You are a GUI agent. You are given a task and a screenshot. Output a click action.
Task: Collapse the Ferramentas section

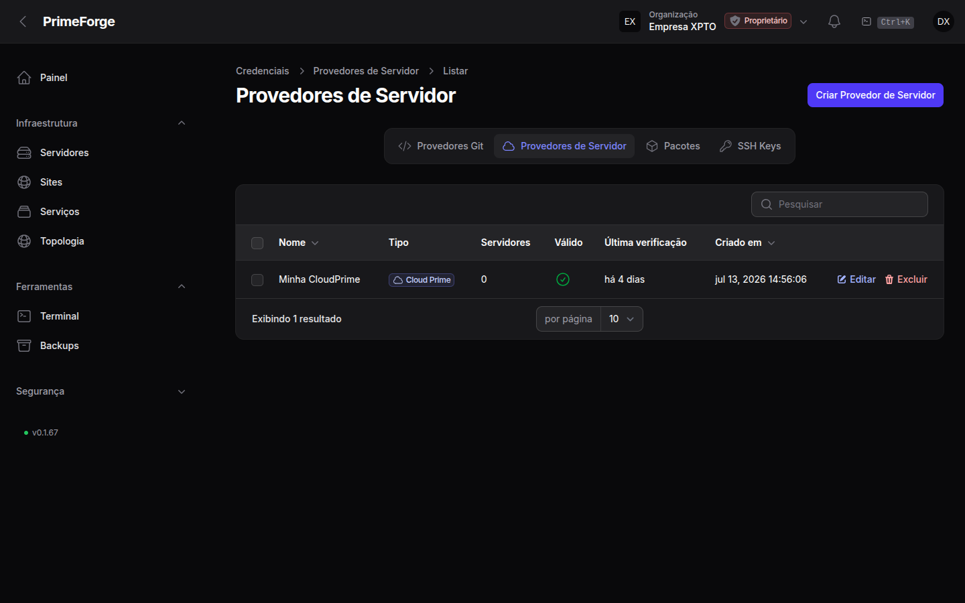pyautogui.click(x=182, y=287)
